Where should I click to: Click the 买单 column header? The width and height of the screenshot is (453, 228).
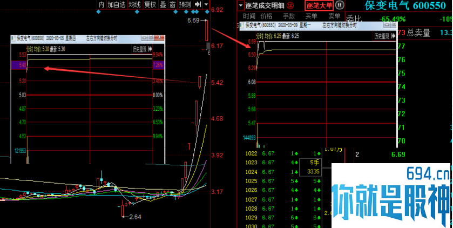pos(311,16)
